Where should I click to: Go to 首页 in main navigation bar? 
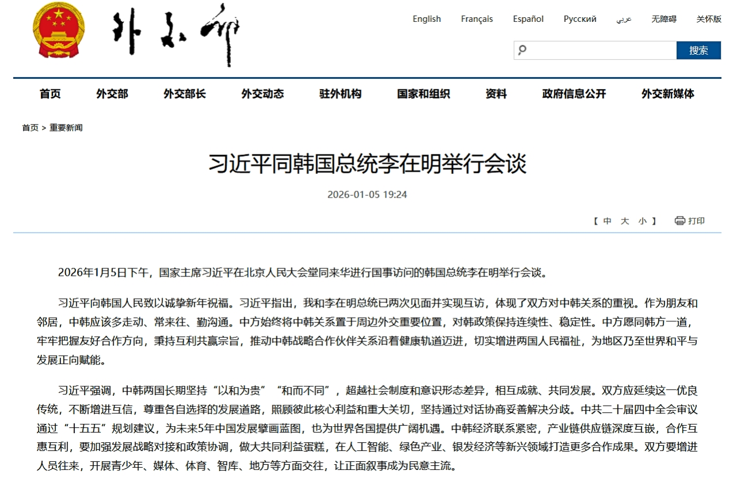(50, 94)
